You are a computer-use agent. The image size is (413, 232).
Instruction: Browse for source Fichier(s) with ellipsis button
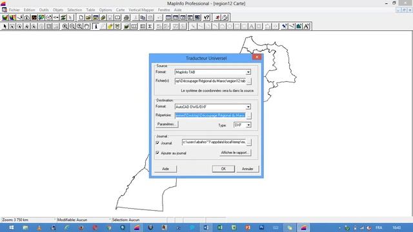tap(248, 81)
